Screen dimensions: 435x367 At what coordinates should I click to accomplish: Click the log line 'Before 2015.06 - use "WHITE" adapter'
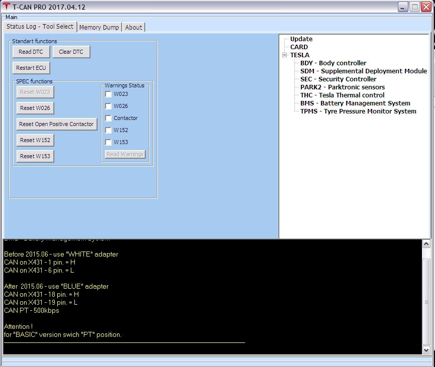tap(61, 255)
